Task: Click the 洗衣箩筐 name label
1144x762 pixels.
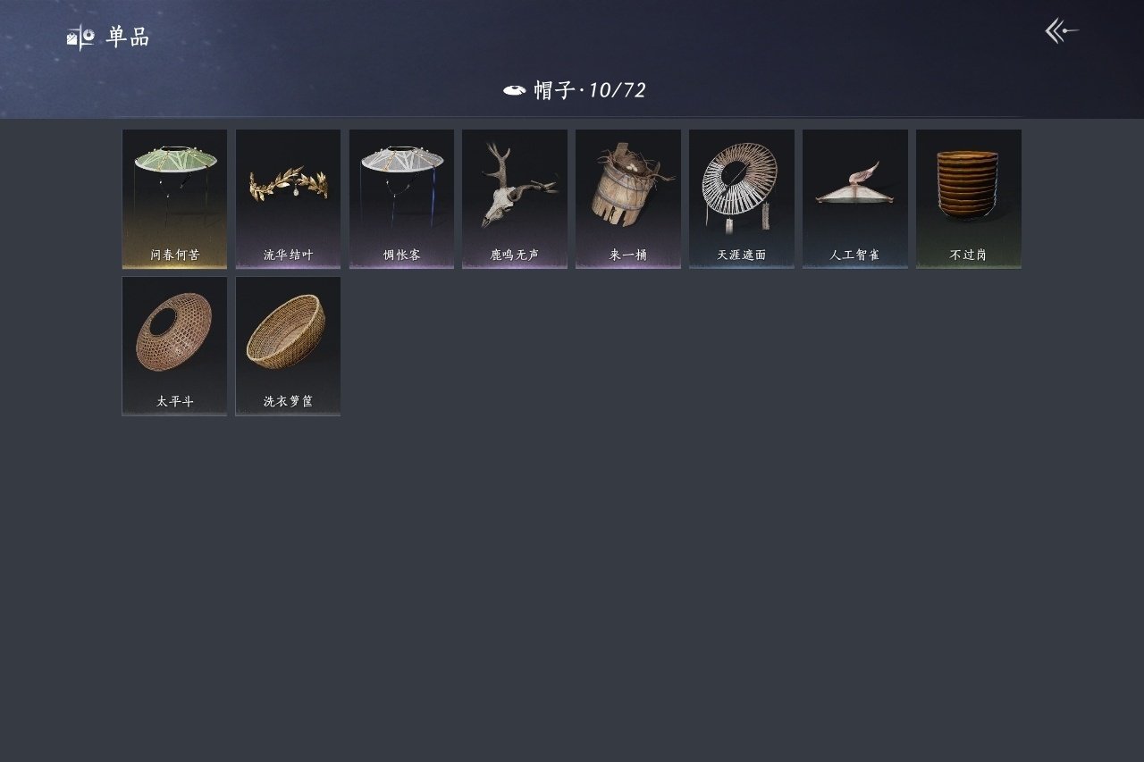Action: pos(288,402)
